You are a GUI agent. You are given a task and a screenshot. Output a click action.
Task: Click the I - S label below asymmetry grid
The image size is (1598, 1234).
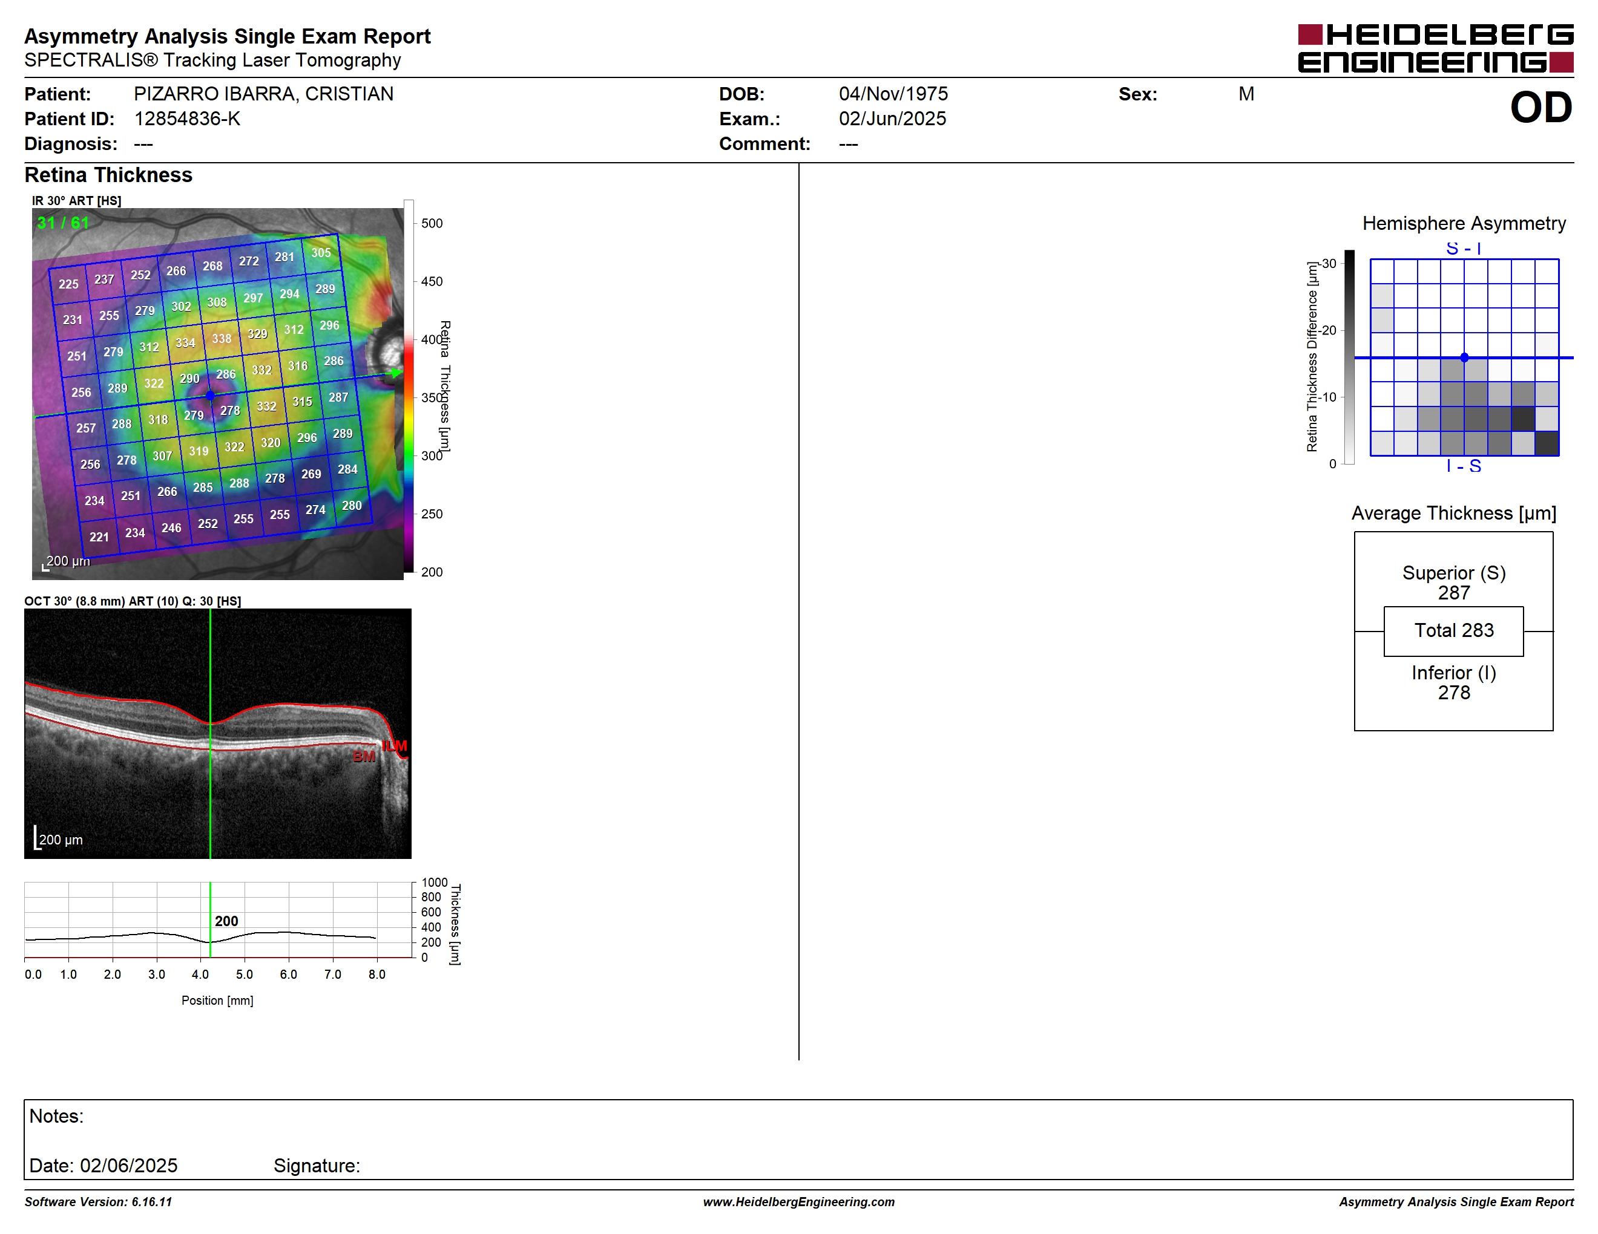pos(1464,466)
